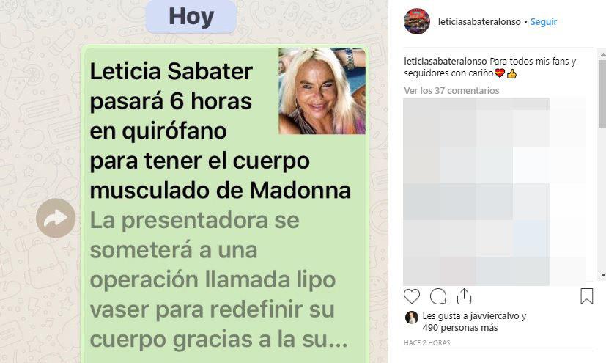Expand Ver los 37 comentarios

451,90
